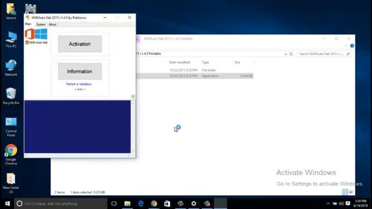Open the Windows Start menu
Screen dimensions: 372x209
point(8,204)
